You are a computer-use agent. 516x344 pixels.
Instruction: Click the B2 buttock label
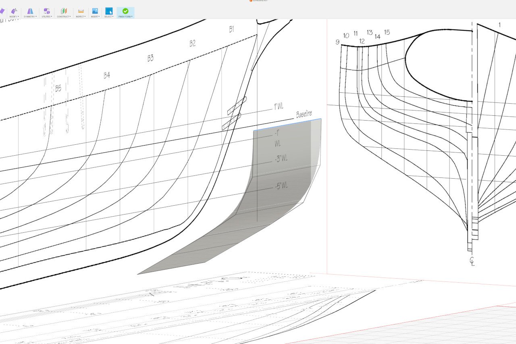click(193, 44)
